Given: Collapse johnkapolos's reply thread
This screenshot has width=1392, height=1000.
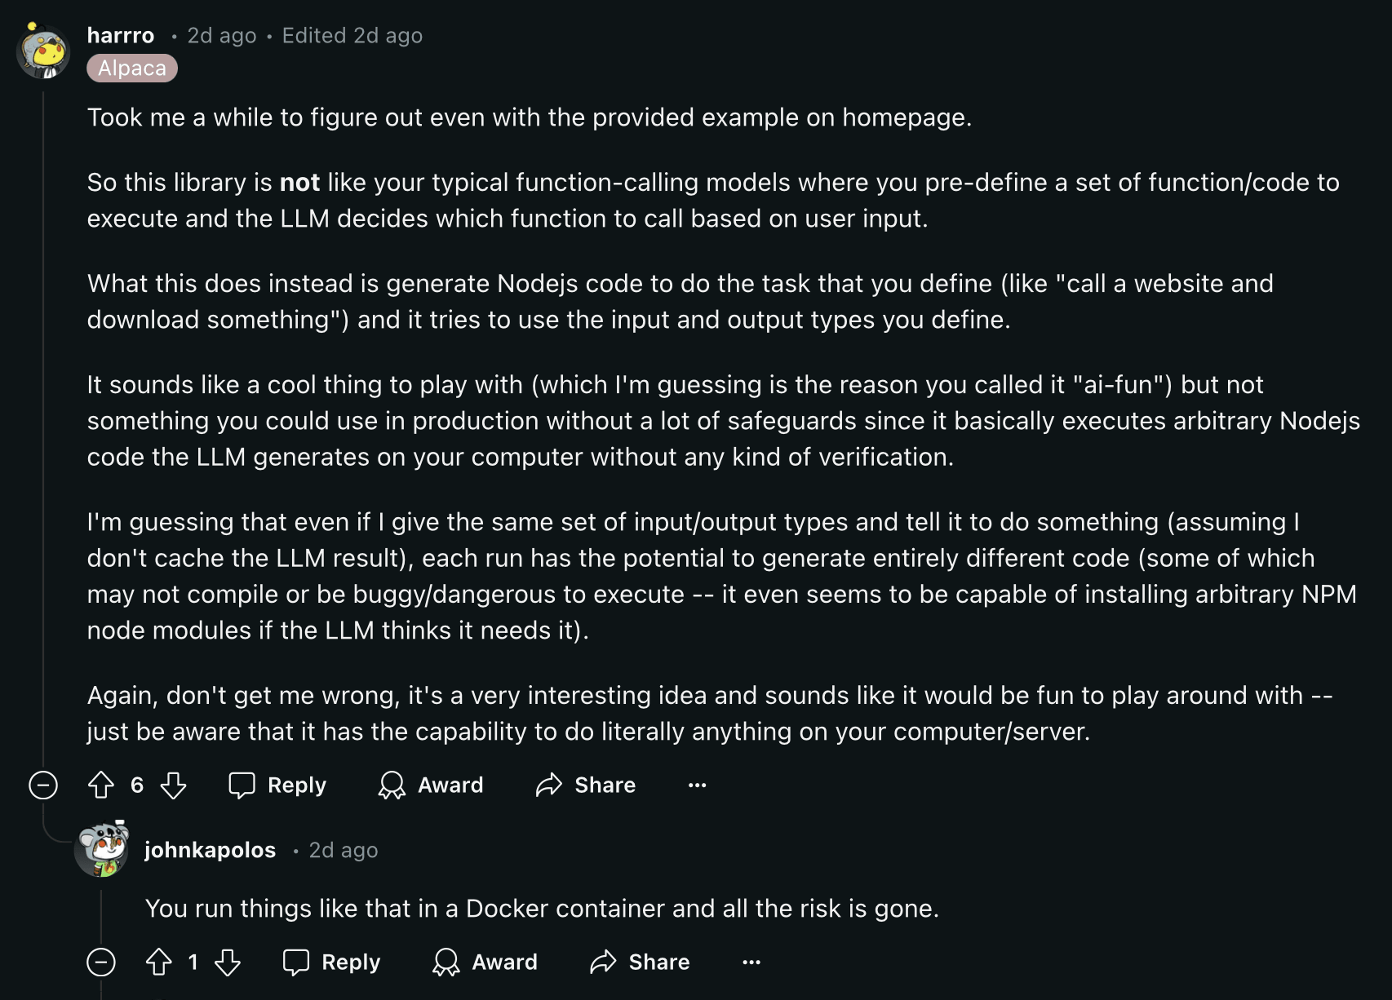Looking at the screenshot, I should click(101, 962).
